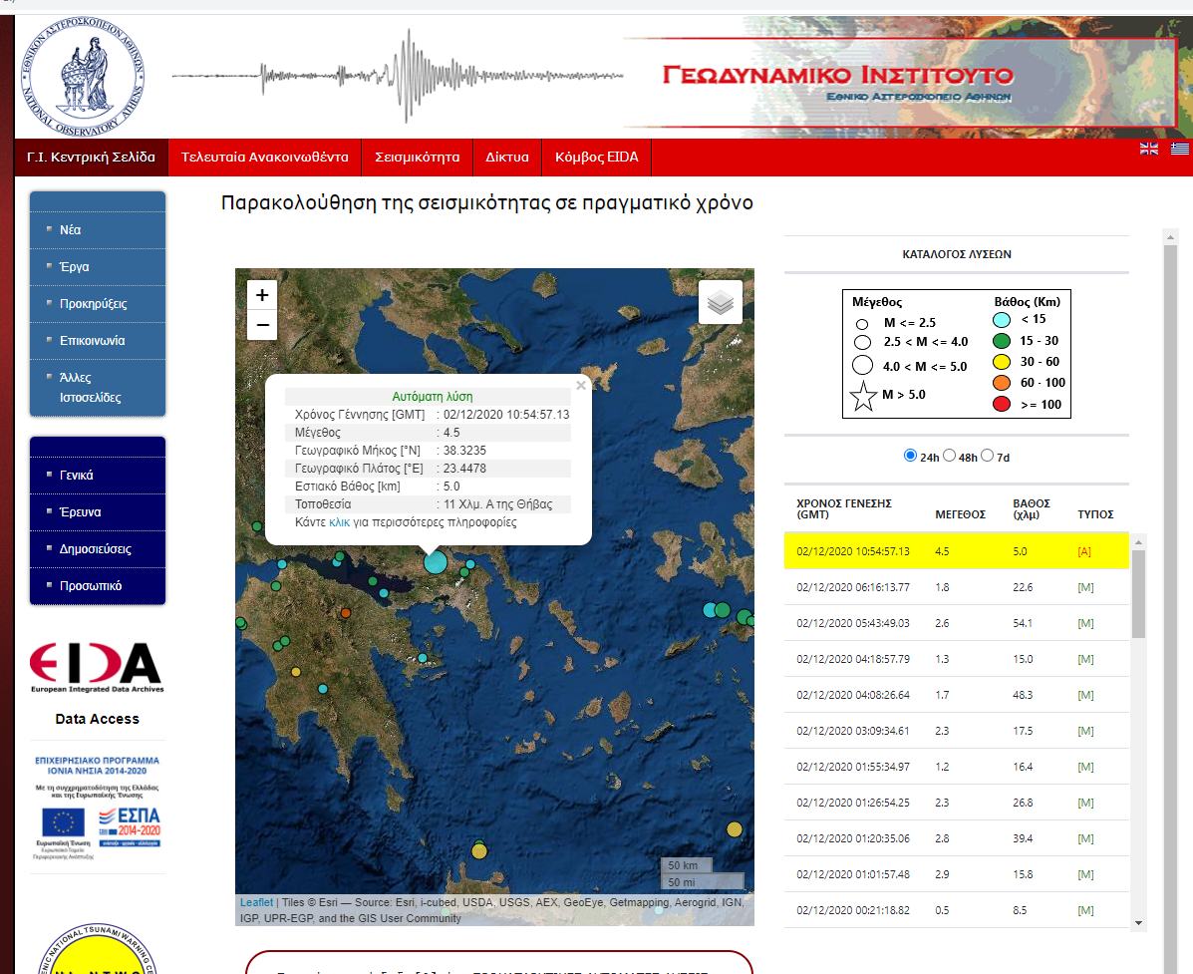Open the Τελευταία Ανακοινωθέντα menu
The width and height of the screenshot is (1193, 974).
[x=264, y=158]
